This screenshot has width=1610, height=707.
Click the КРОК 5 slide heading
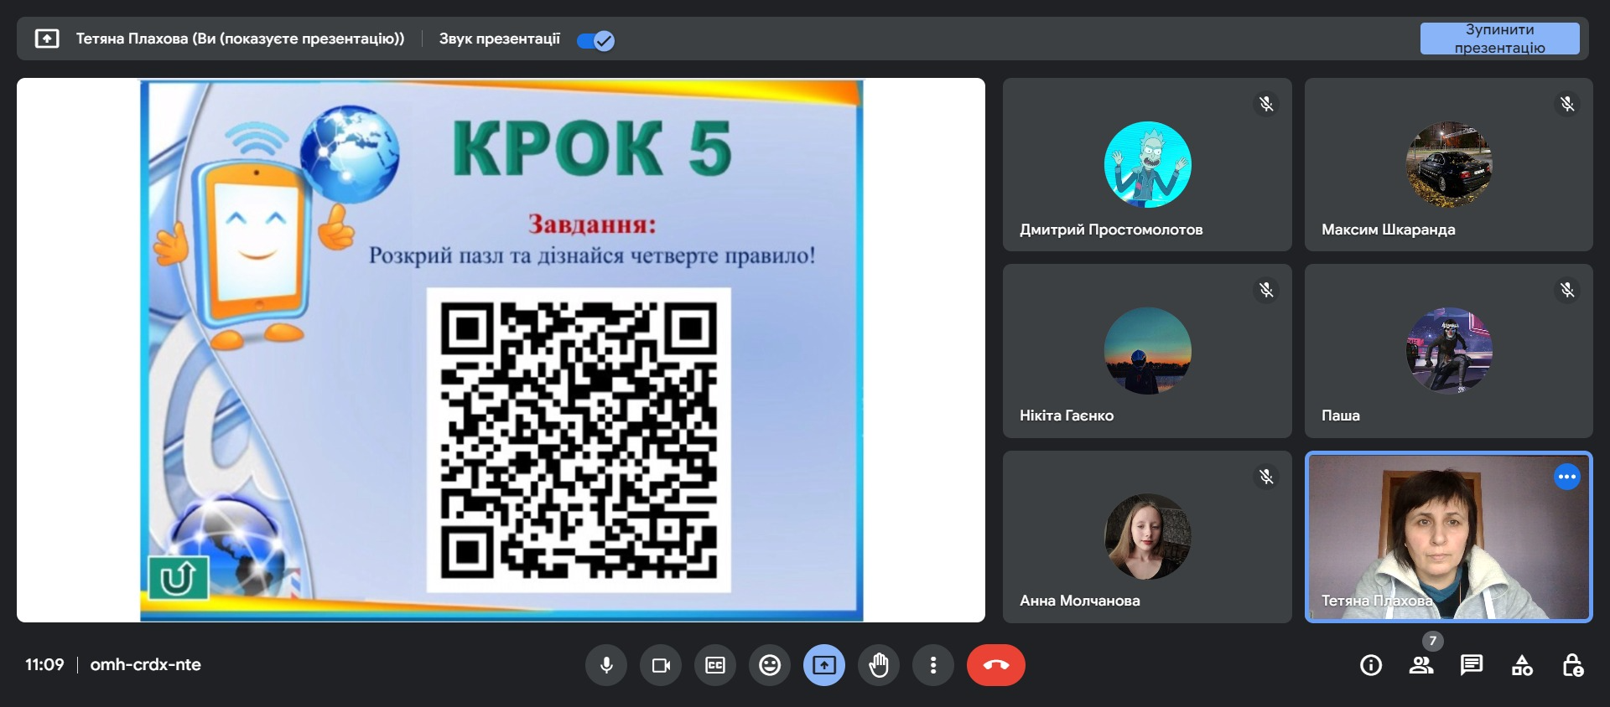(592, 147)
